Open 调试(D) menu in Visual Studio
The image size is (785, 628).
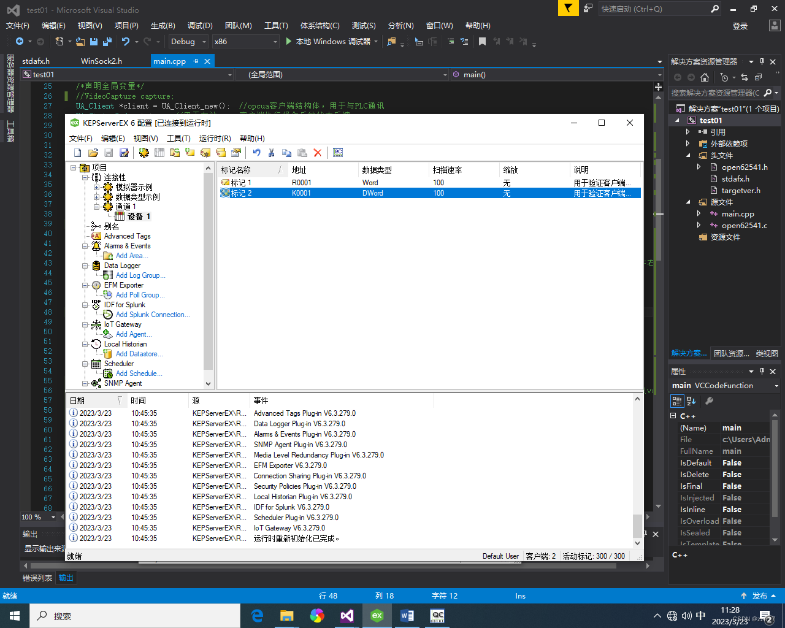[200, 25]
